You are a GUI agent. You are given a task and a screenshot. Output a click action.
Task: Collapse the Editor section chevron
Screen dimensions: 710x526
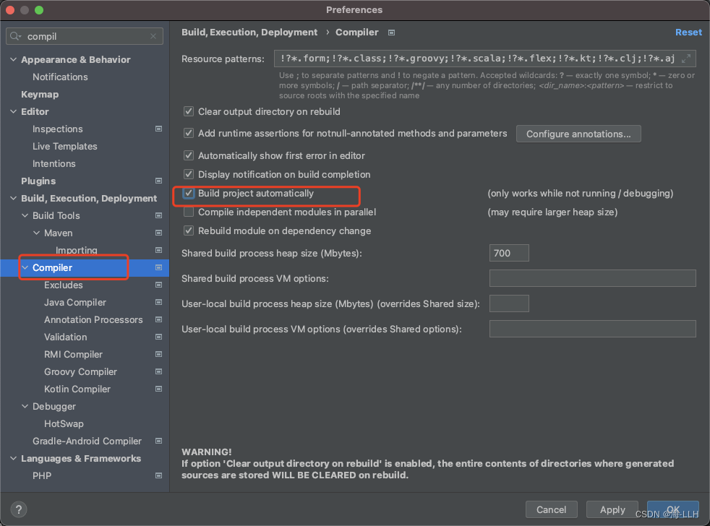(x=14, y=111)
